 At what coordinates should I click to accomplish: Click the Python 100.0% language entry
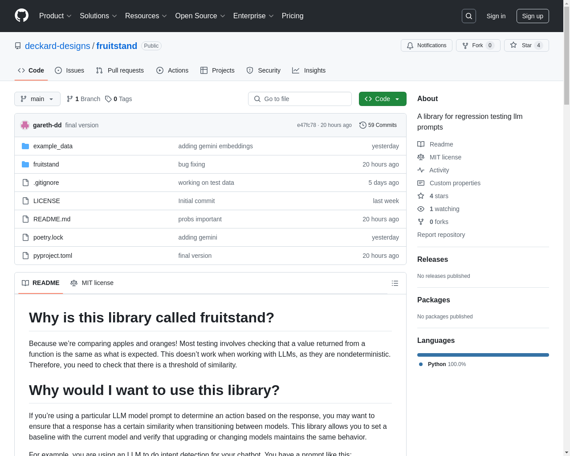443,364
